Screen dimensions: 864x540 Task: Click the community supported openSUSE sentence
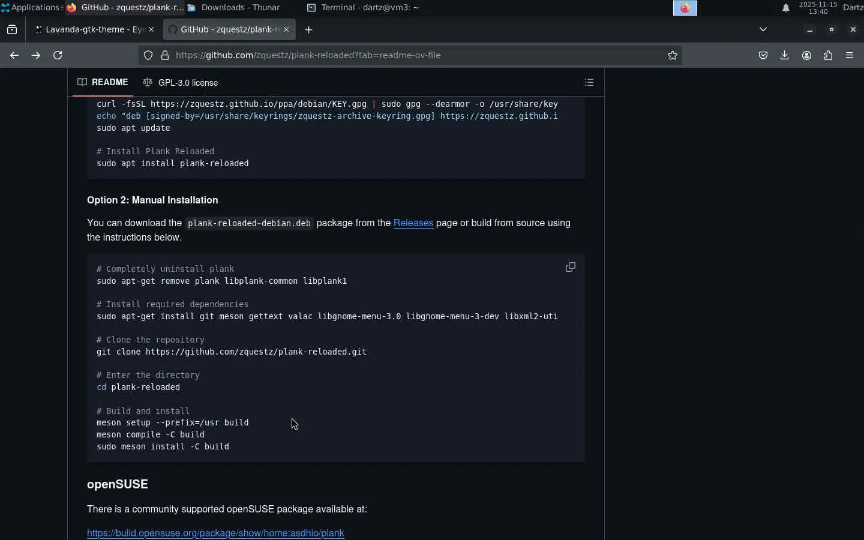(227, 509)
